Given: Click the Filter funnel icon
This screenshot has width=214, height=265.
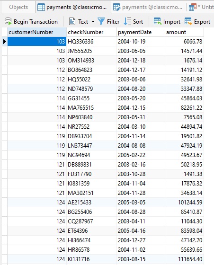Looking at the screenshot, I should click(101, 21).
